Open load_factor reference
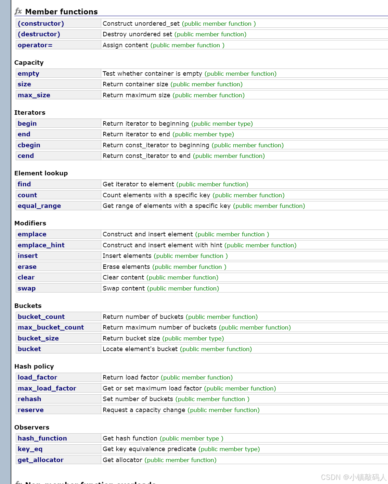Viewport: 388px width, 484px height. [x=37, y=377]
